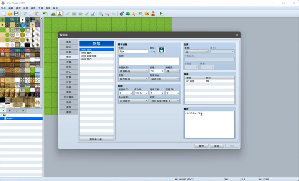Select the Ellipse drawing tool
299x181 pixels.
(80, 13)
